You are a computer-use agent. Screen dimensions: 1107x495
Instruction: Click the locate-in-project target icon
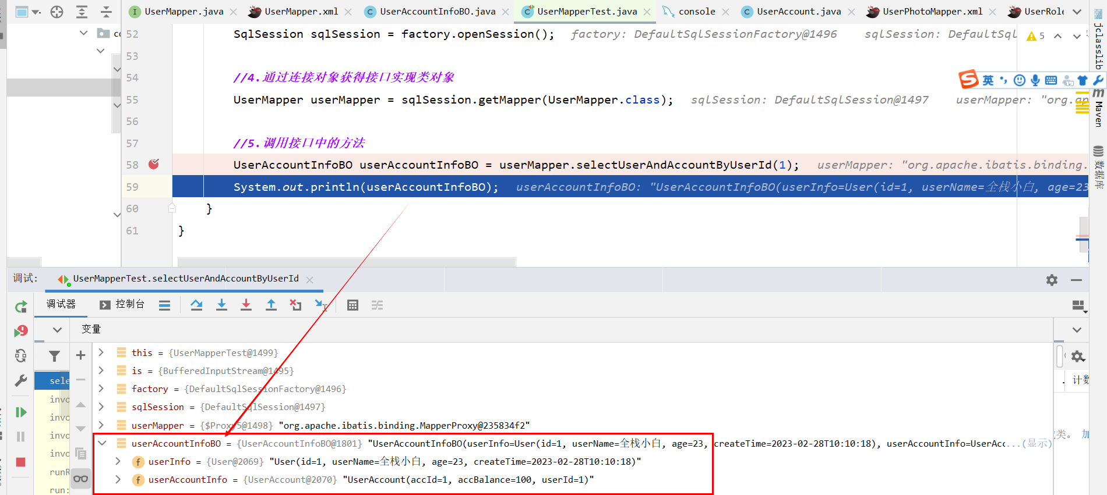tap(57, 12)
